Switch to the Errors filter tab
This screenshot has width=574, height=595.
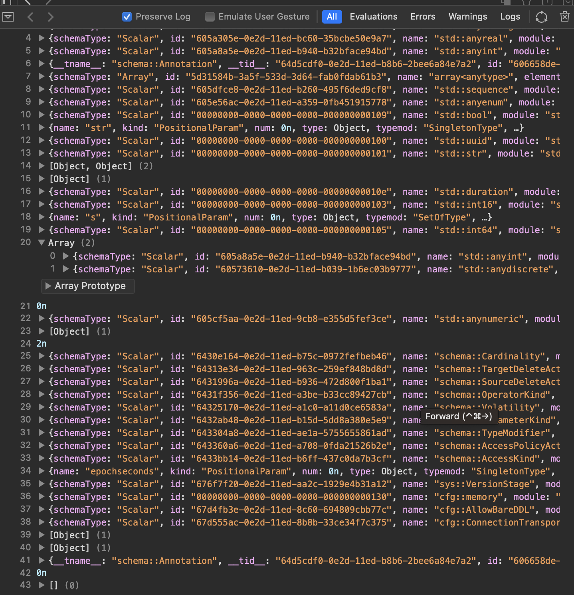coord(423,17)
